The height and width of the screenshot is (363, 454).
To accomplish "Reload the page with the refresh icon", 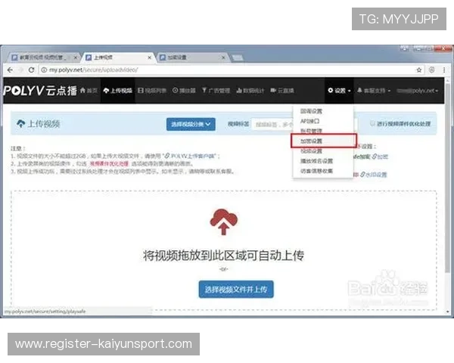I will [x=31, y=70].
